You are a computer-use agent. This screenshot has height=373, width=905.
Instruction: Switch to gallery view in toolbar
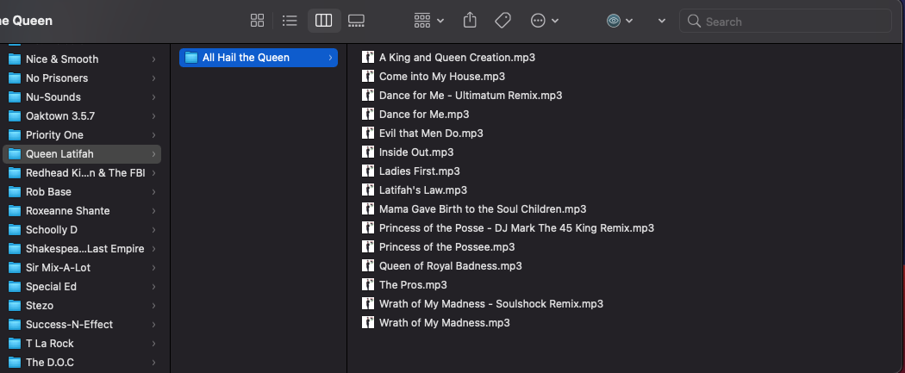point(357,21)
